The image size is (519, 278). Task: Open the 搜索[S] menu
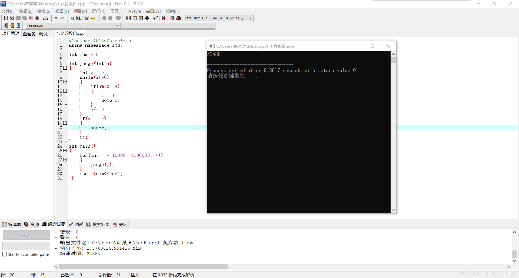[44, 11]
